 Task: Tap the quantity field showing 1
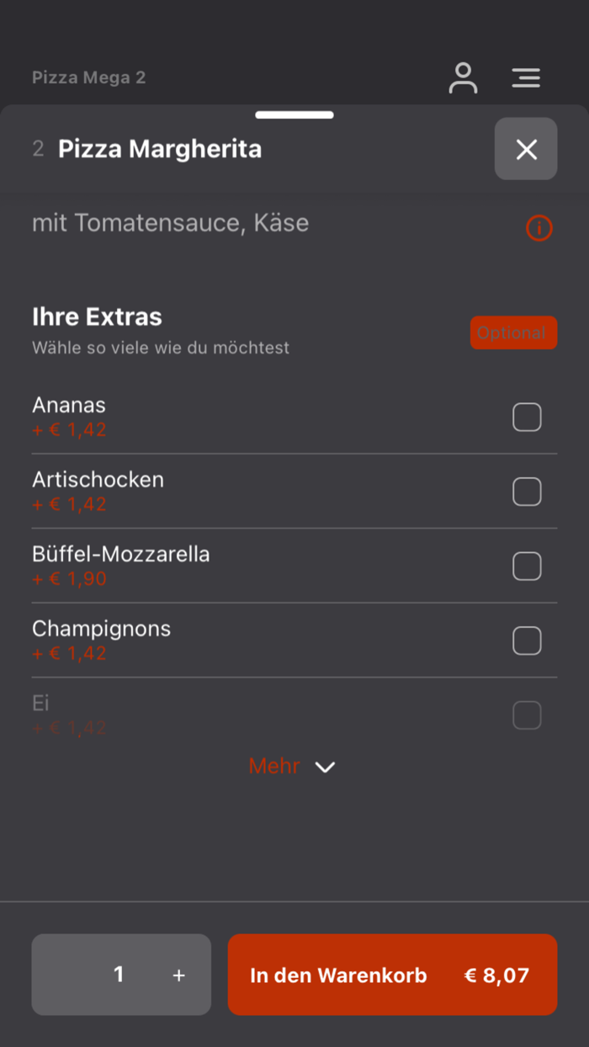[119, 974]
